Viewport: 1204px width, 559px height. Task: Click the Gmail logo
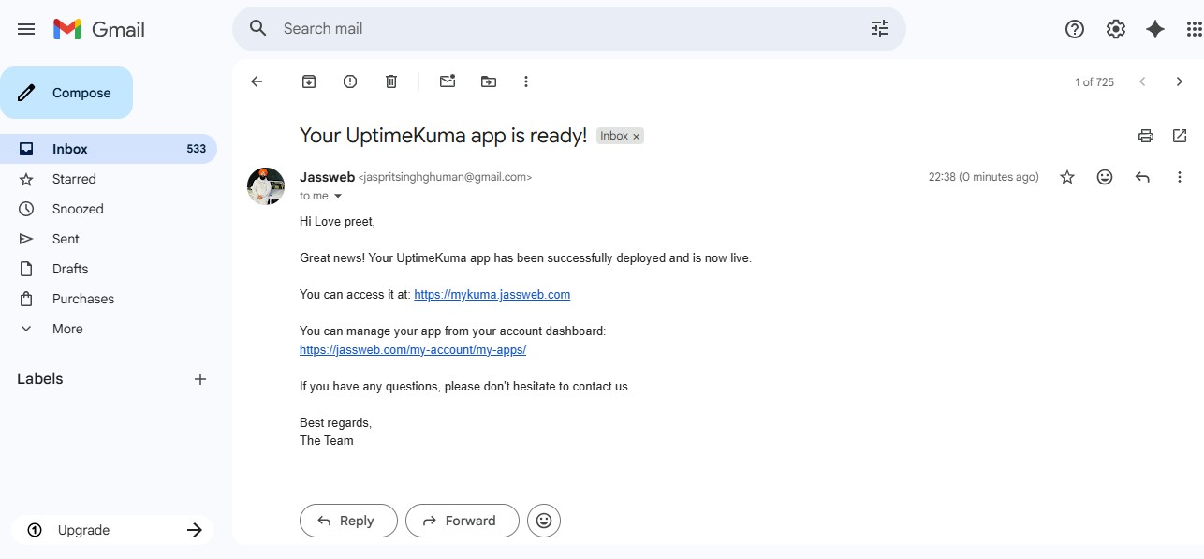click(x=99, y=29)
